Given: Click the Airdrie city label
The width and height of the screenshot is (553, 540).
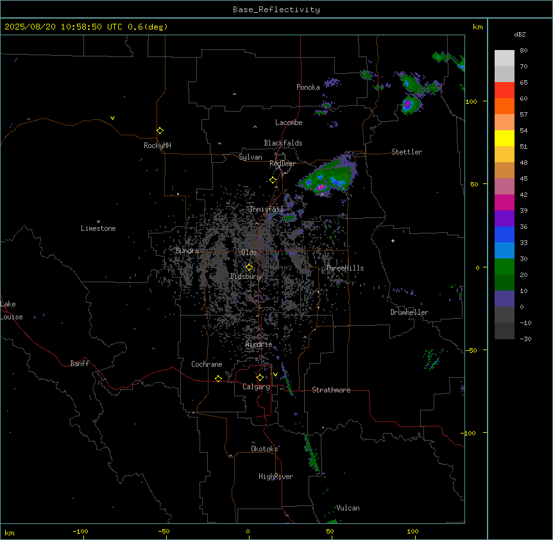Looking at the screenshot, I should tap(259, 344).
